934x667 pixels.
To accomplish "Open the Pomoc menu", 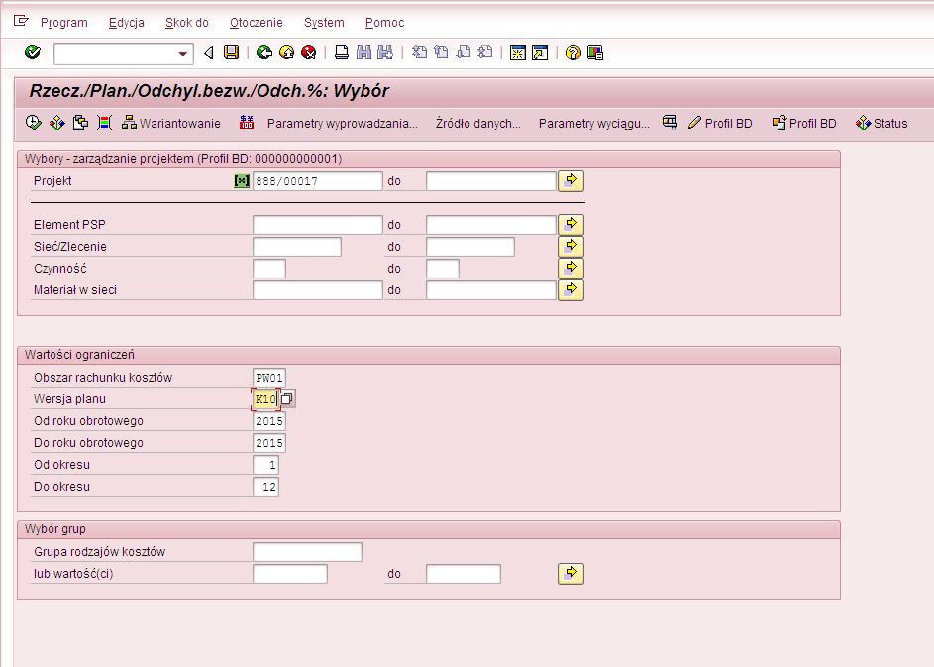I will [x=385, y=23].
